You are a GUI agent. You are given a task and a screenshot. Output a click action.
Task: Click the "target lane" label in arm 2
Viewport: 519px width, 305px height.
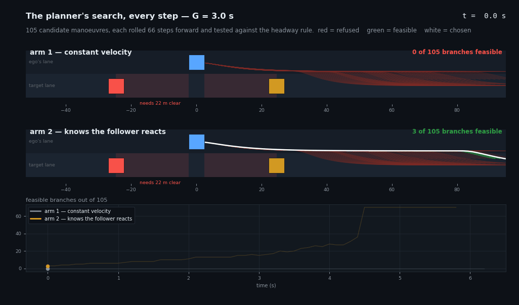[41, 165]
